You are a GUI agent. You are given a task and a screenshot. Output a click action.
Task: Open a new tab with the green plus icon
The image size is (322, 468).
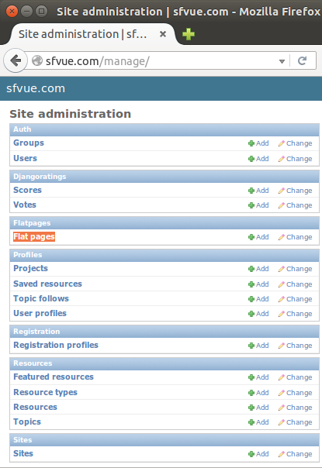click(189, 34)
